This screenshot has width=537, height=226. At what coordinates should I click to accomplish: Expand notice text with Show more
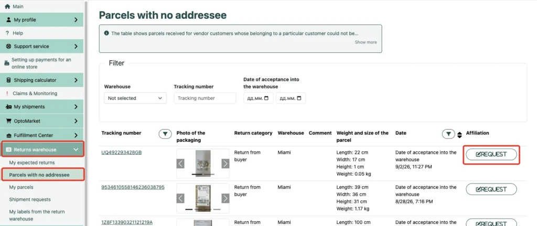click(366, 42)
